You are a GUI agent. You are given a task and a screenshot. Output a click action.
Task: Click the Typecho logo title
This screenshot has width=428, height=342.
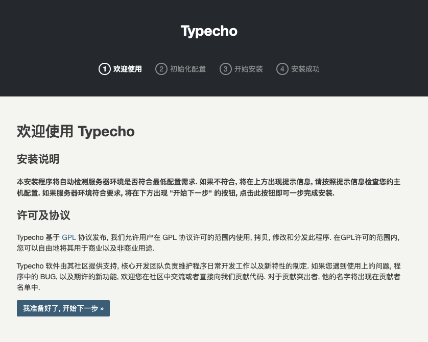(x=209, y=31)
